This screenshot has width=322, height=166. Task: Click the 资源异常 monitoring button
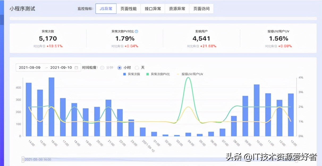tap(177, 8)
